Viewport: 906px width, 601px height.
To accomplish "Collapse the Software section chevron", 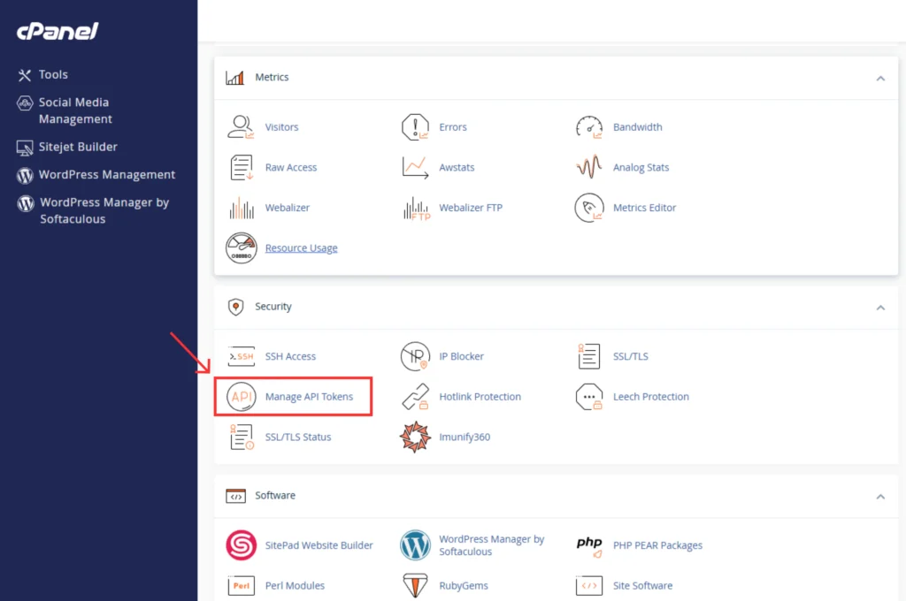I will [x=880, y=497].
